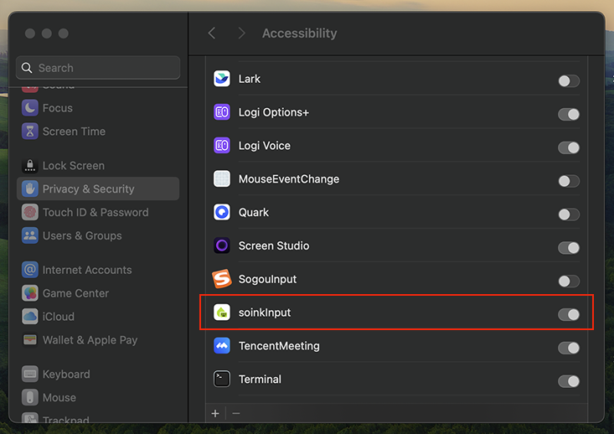Turn on the Quark switch
Image resolution: width=614 pixels, height=434 pixels.
pyautogui.click(x=569, y=214)
